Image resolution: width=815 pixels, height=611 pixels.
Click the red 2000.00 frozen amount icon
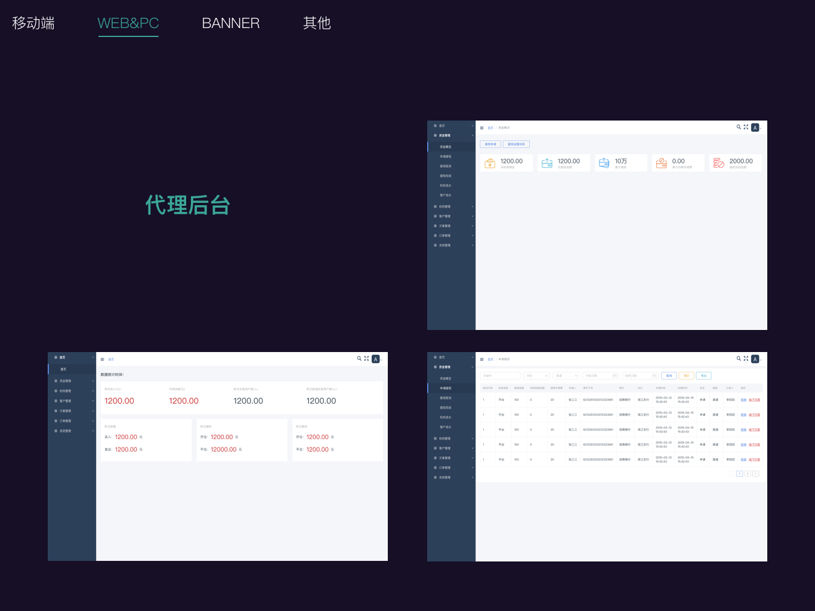click(718, 163)
